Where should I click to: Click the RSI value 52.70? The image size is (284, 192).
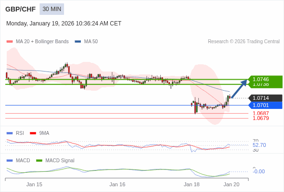pyautogui.click(x=259, y=145)
